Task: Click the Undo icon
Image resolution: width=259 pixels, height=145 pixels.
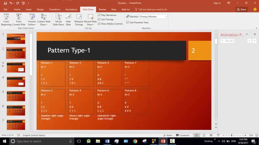Action: 11,3
